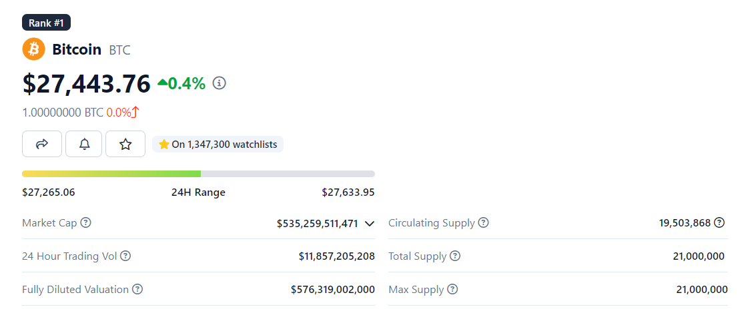The width and height of the screenshot is (740, 325).
Task: Expand the Market Cap dropdown chevron
Action: click(370, 223)
